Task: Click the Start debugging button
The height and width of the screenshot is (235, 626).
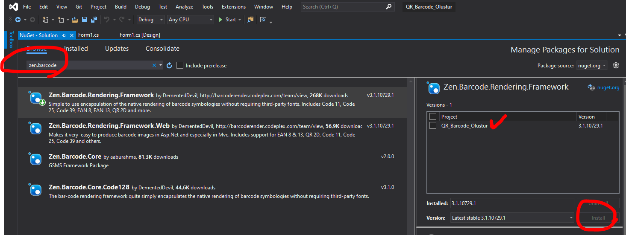Action: 227,20
